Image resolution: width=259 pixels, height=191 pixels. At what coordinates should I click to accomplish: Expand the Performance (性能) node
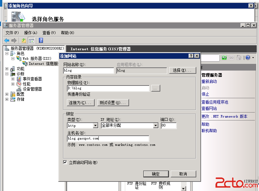point(13,84)
